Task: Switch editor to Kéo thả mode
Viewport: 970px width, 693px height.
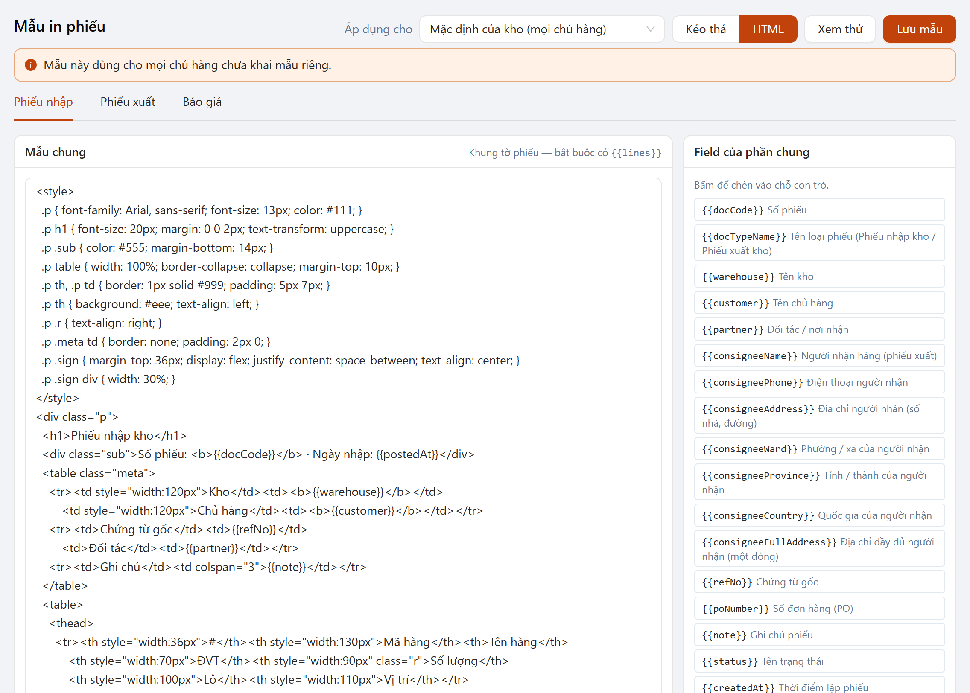Action: 706,29
